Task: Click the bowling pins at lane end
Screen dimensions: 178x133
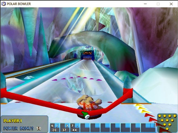Action: coord(87,58)
